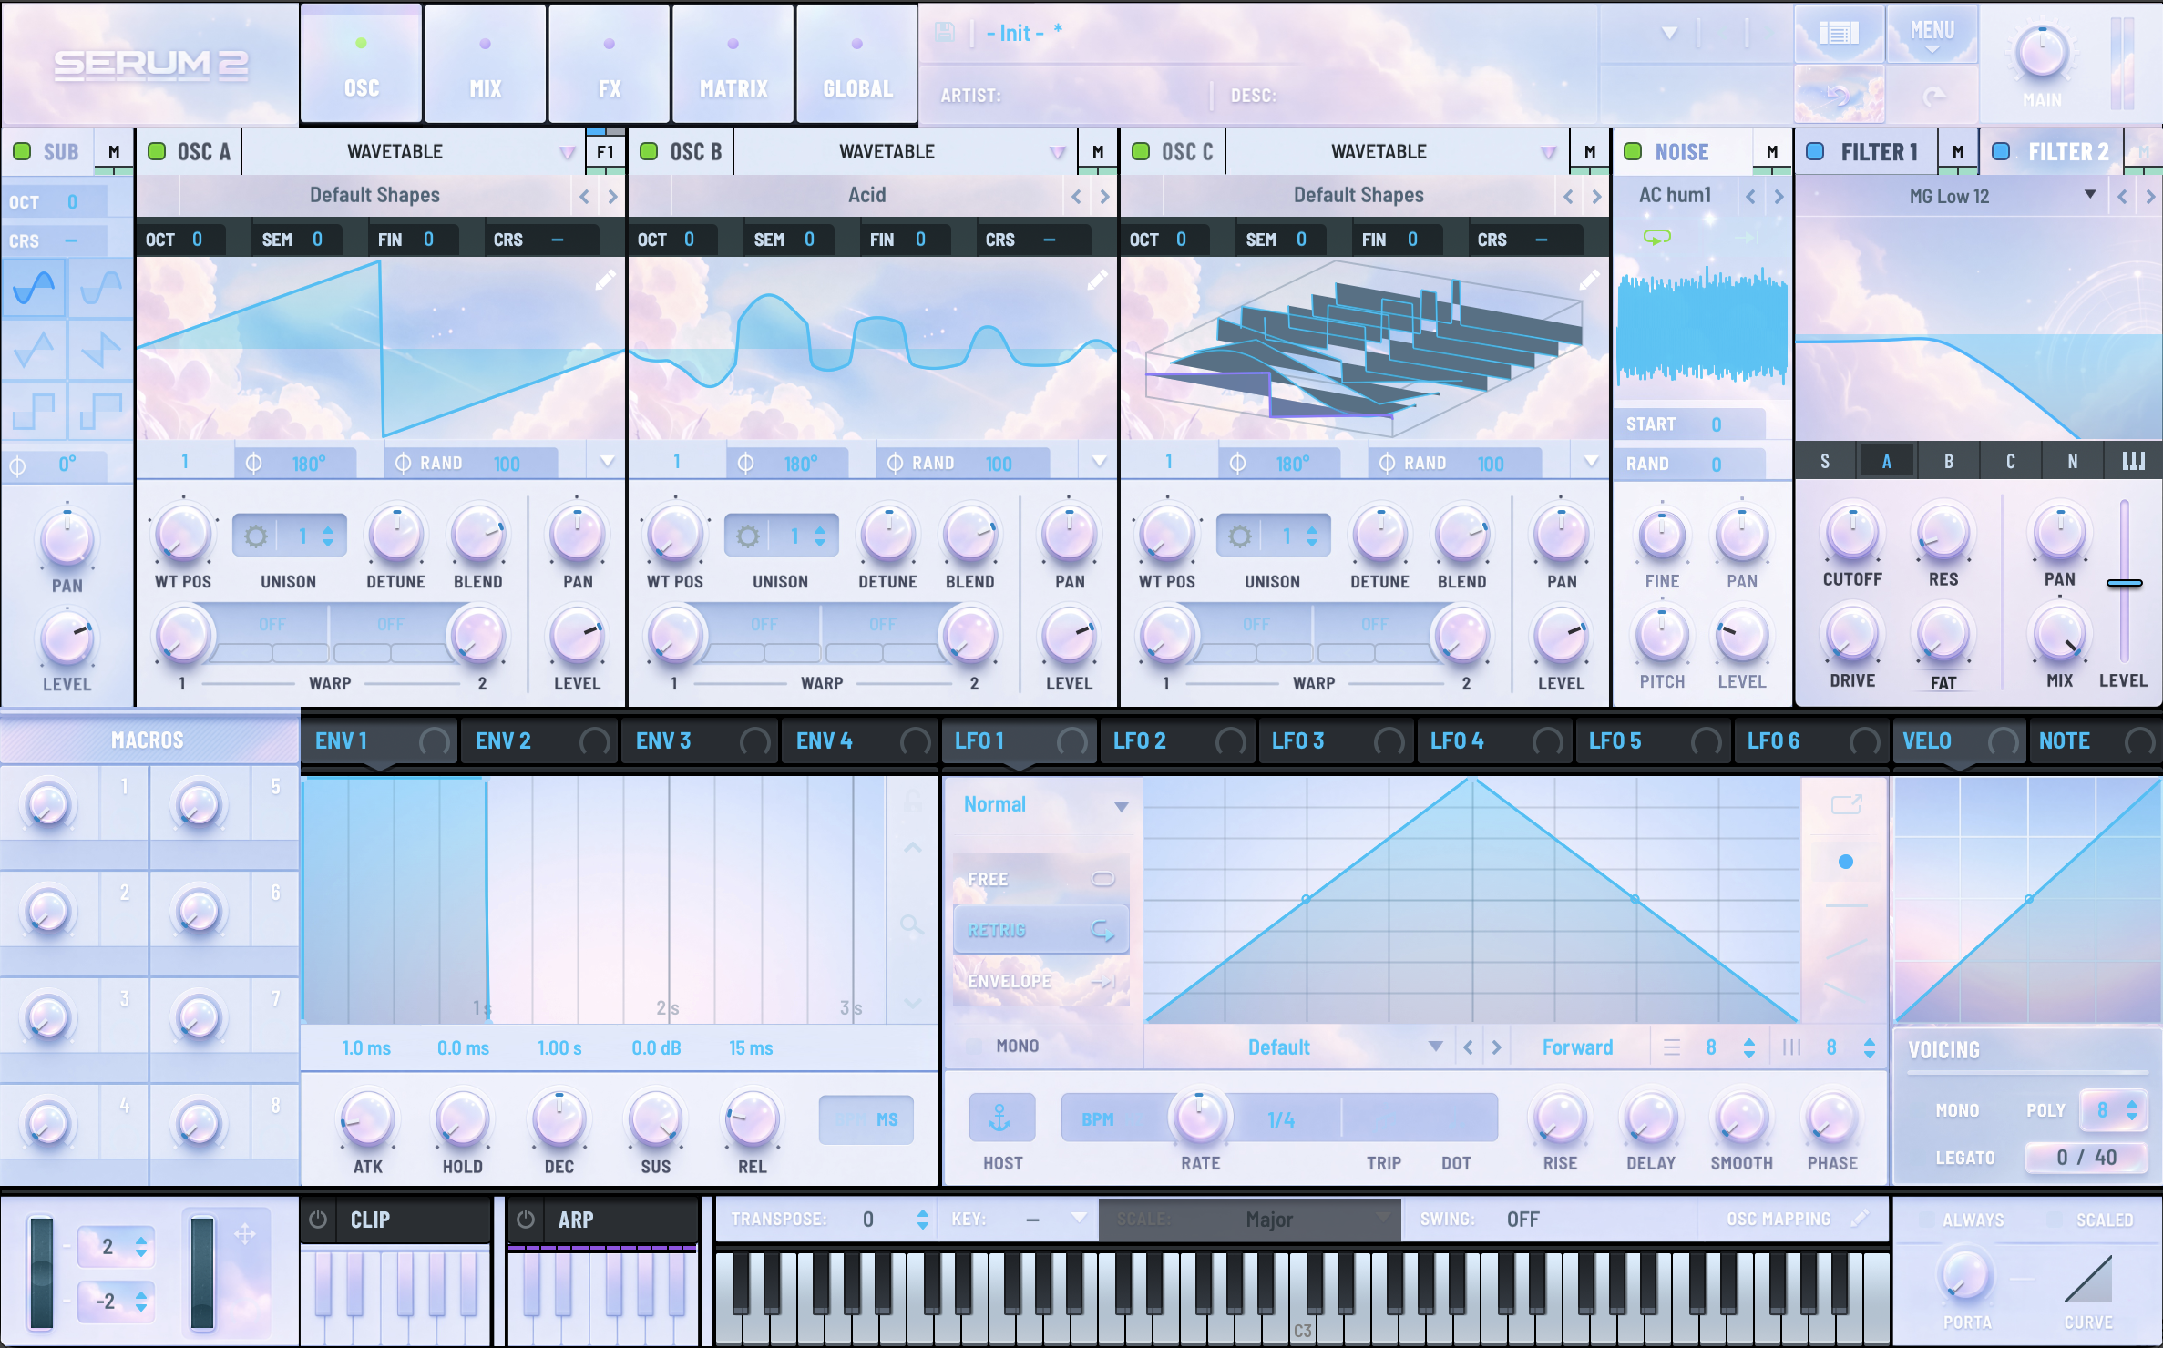The image size is (2163, 1348).
Task: Click the LFO RETRIG mode button
Action: 1040,930
